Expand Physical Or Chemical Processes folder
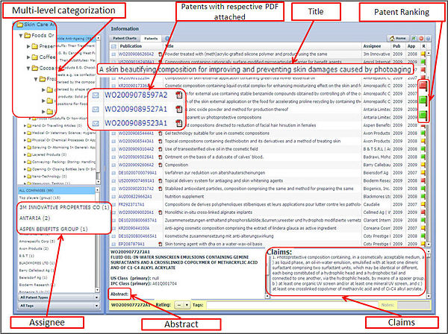The width and height of the screenshot is (448, 334). [x=25, y=140]
